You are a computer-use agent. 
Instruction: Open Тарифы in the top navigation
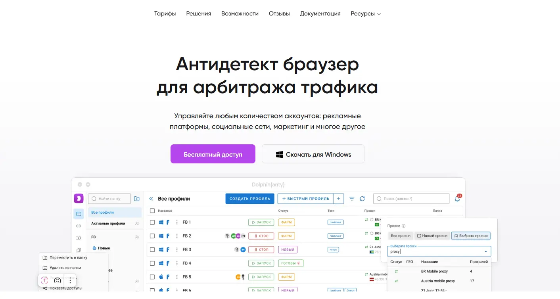tap(165, 13)
